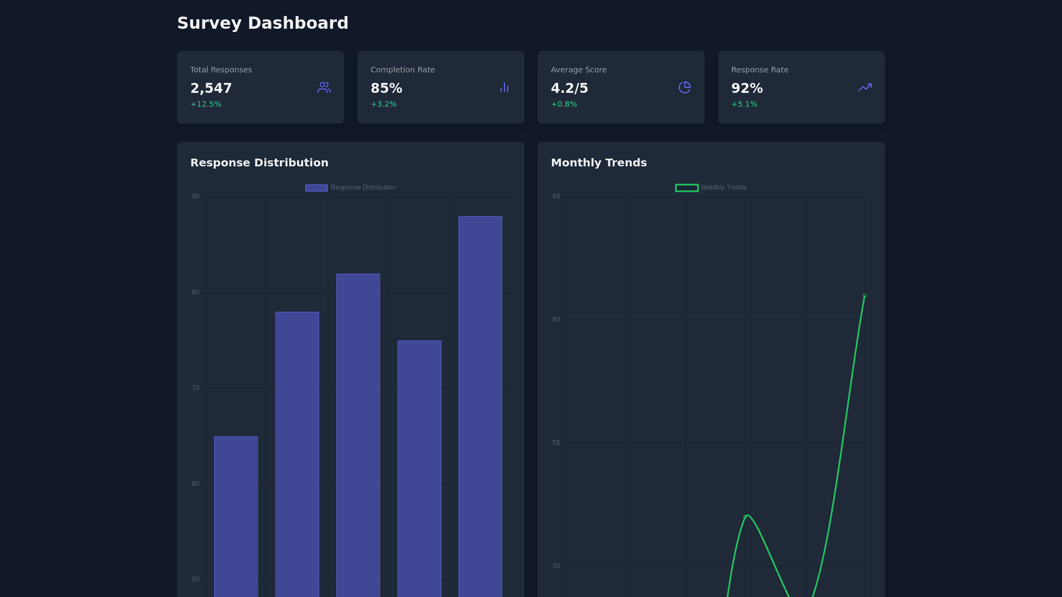
Task: Click the 2,547 total responses value
Action: (x=211, y=88)
